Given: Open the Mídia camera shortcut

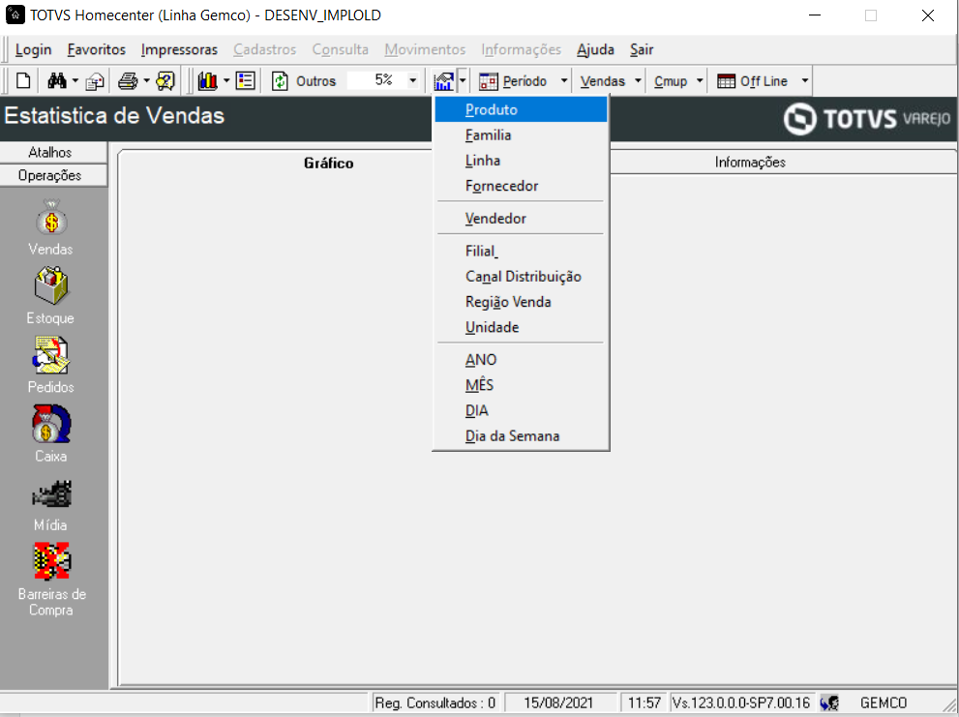Looking at the screenshot, I should (50, 506).
